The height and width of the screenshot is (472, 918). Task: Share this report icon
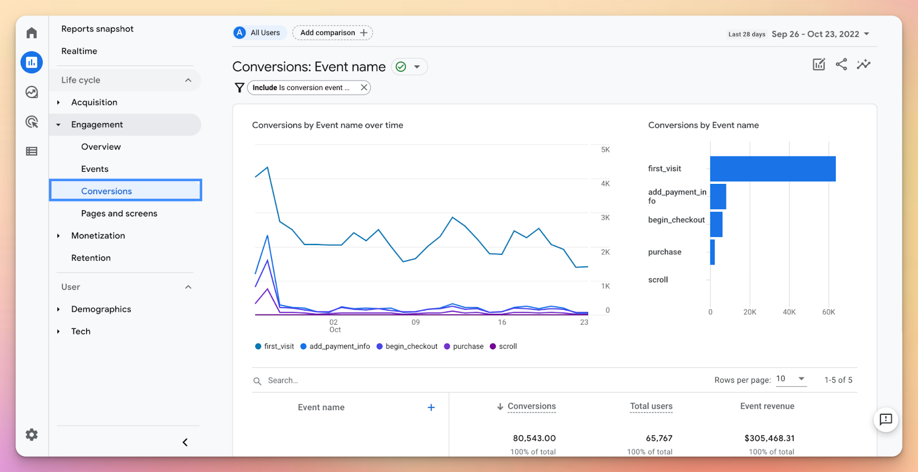[x=841, y=65]
